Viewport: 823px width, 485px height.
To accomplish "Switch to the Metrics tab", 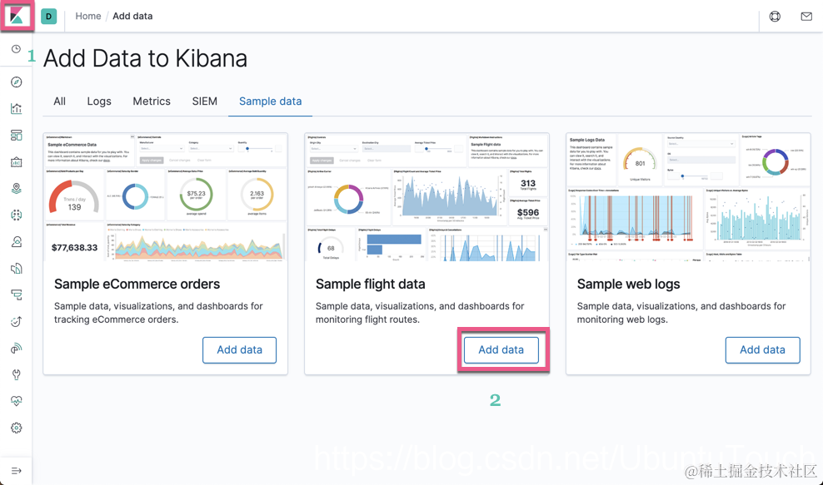I will (x=152, y=101).
